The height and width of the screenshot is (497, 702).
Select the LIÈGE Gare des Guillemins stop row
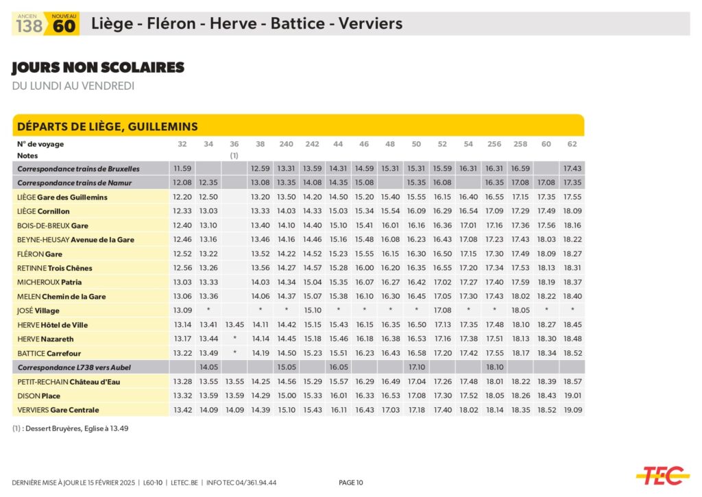(62, 197)
